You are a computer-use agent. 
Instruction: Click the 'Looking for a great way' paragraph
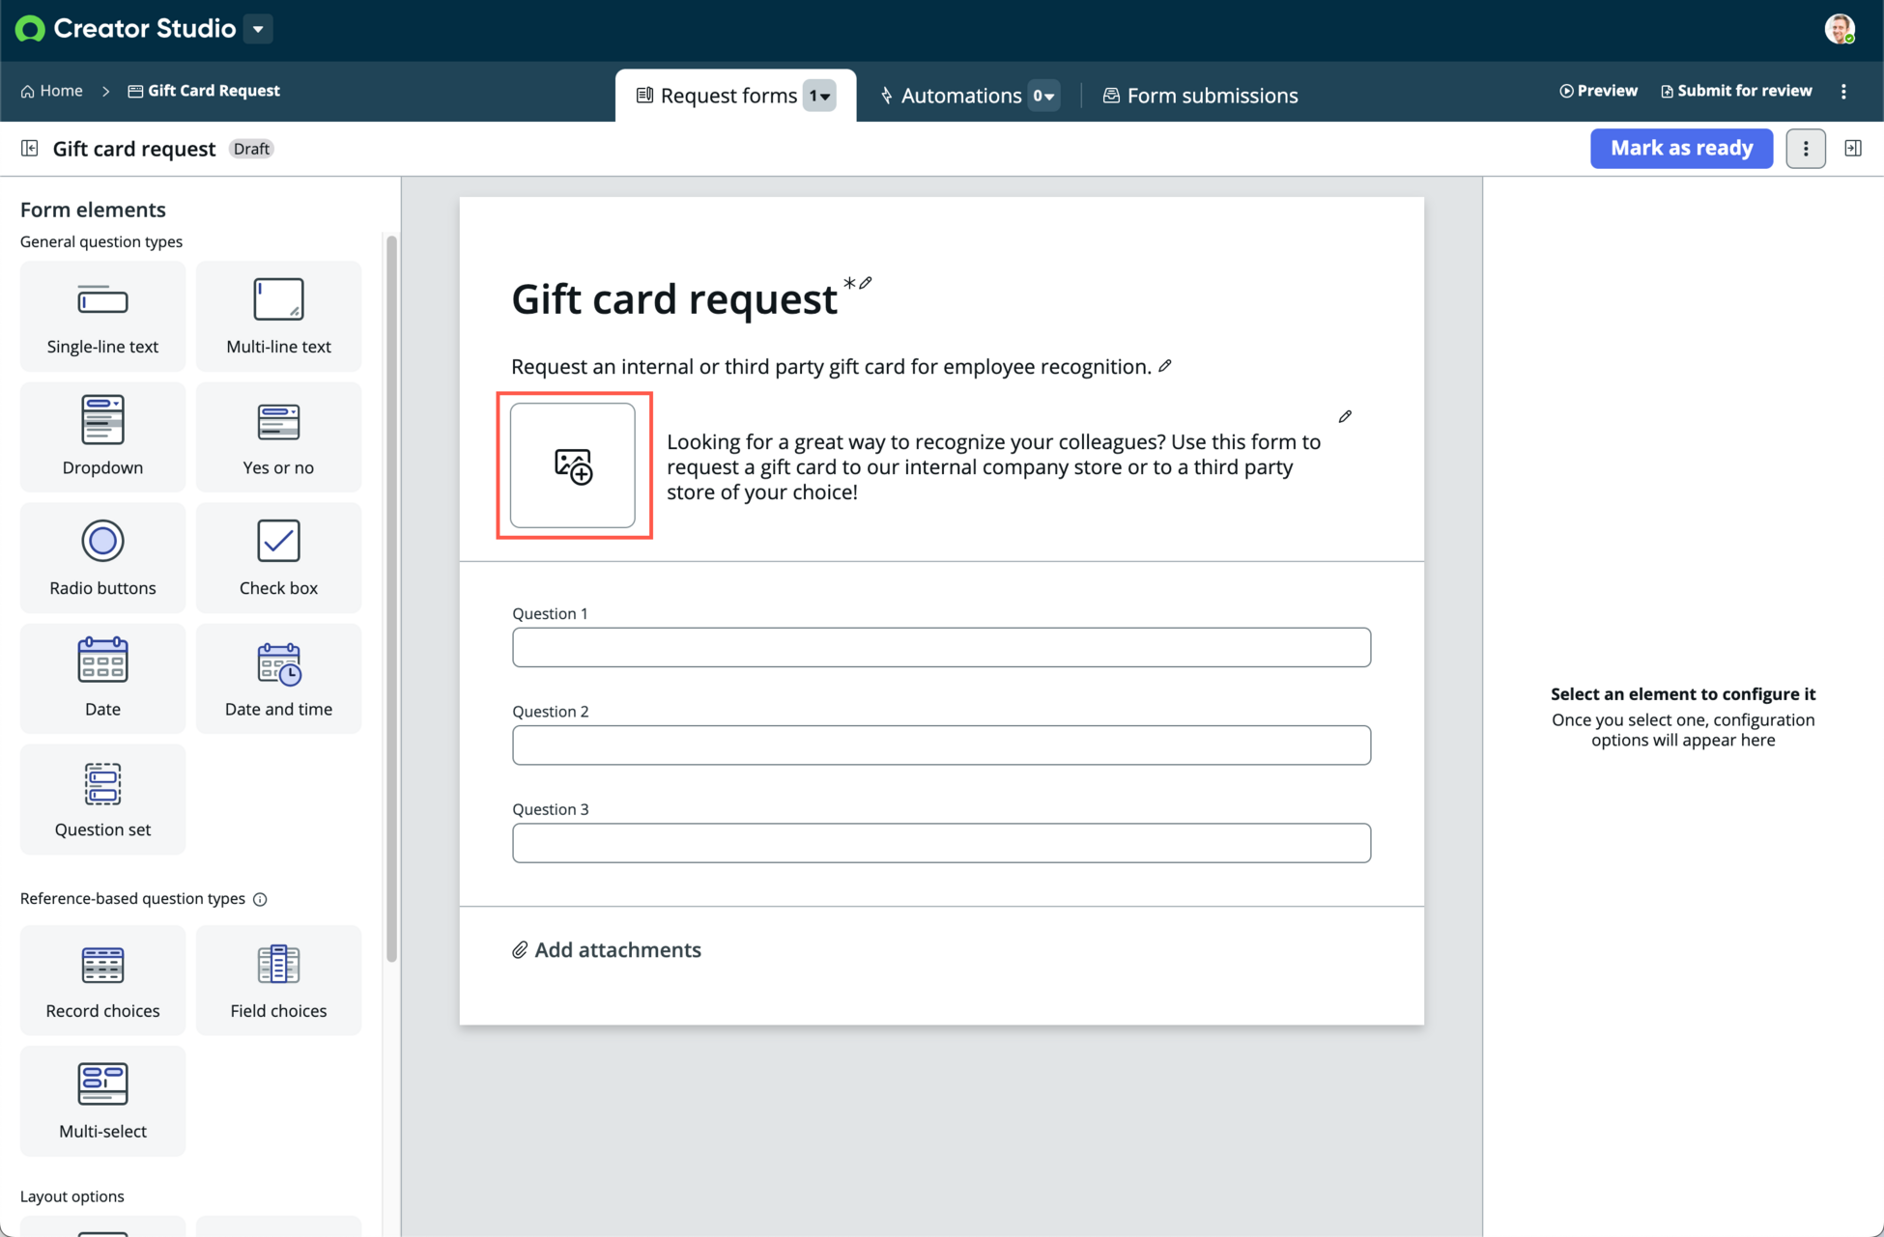pos(993,466)
